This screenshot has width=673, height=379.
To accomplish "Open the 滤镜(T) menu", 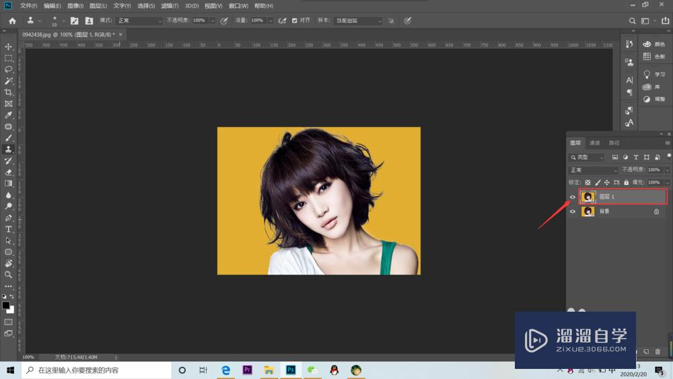I will coord(170,6).
